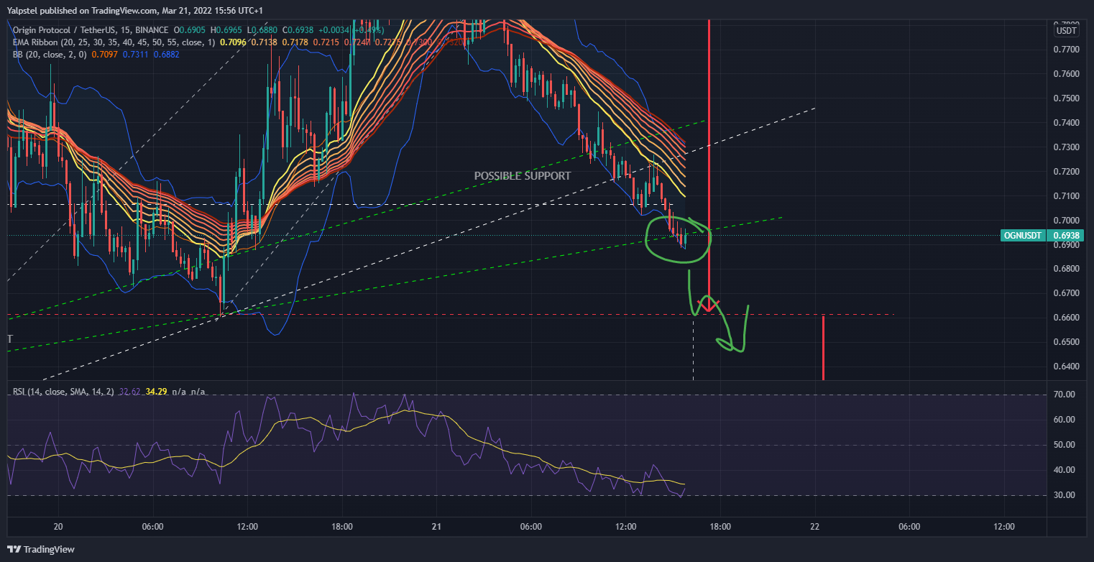This screenshot has width=1094, height=562.
Task: Click the 0.7100 price axis label
Action: coord(1066,196)
